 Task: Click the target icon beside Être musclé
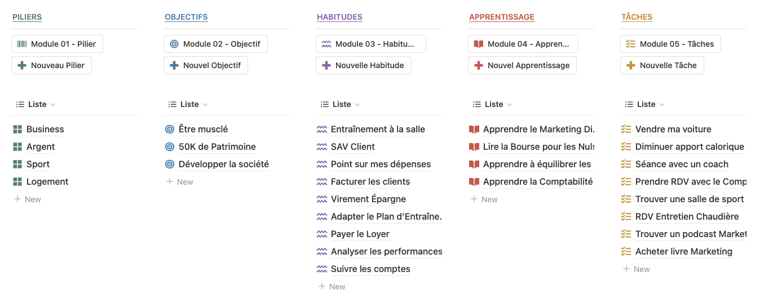click(170, 130)
